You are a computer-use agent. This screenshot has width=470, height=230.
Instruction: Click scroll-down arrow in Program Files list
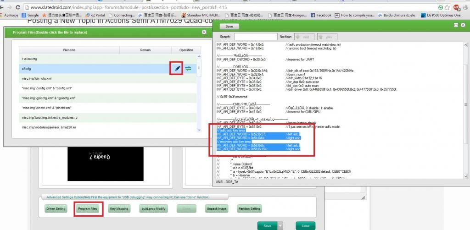click(199, 130)
